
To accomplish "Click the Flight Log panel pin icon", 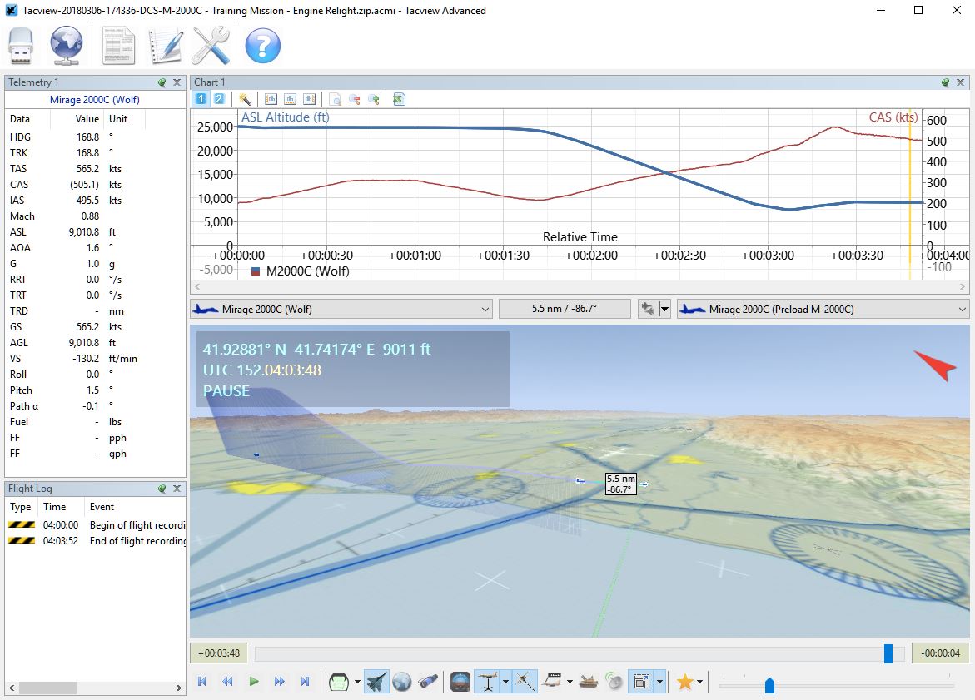I will [162, 489].
